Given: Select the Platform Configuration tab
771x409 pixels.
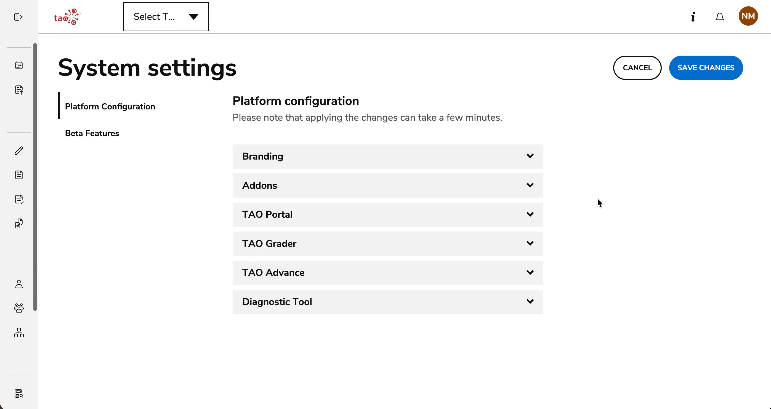Looking at the screenshot, I should [110, 106].
